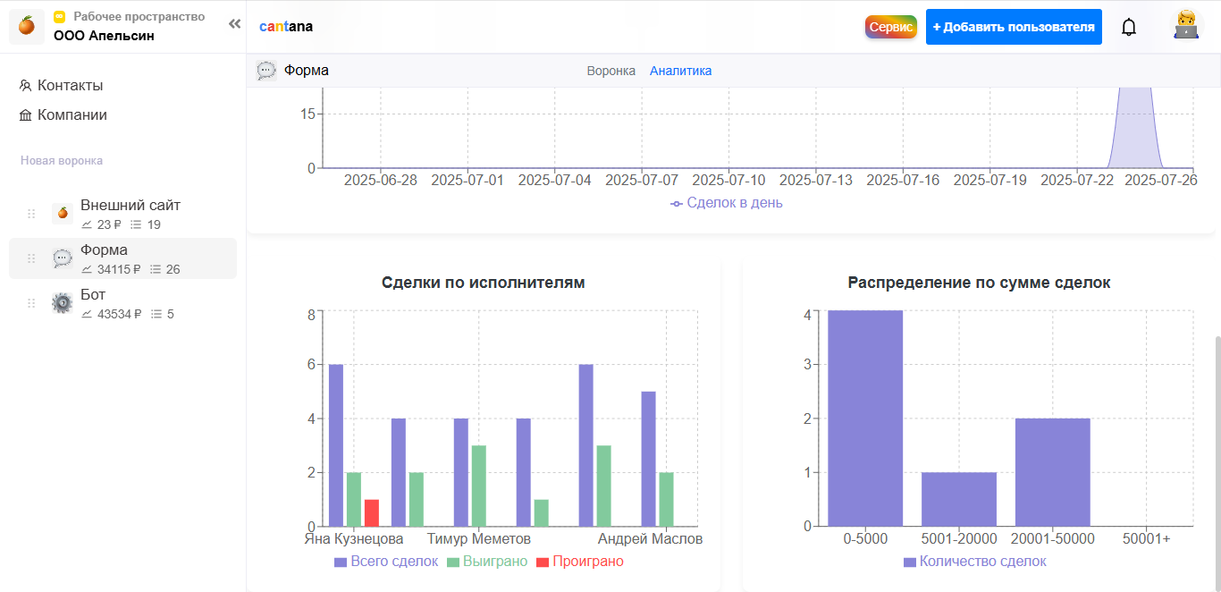Click the Добавить пользователя button

[x=1014, y=27]
